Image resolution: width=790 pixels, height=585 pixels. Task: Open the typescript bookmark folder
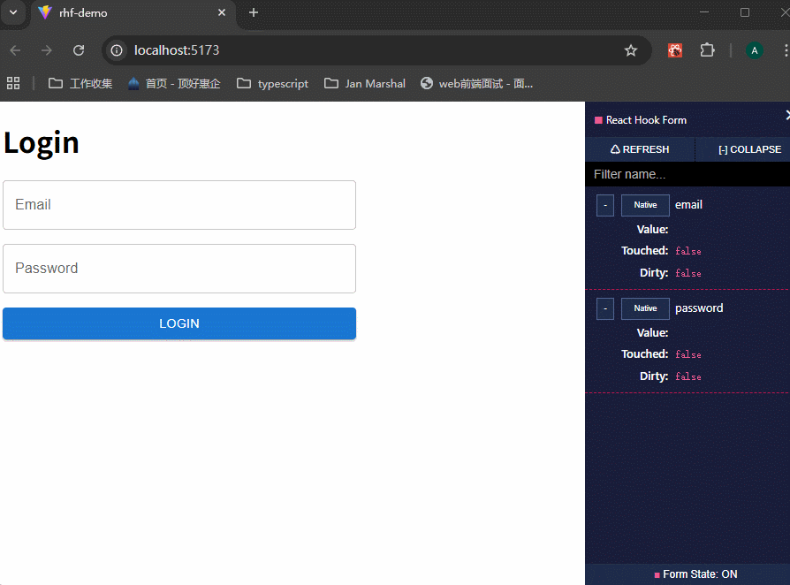click(x=273, y=83)
